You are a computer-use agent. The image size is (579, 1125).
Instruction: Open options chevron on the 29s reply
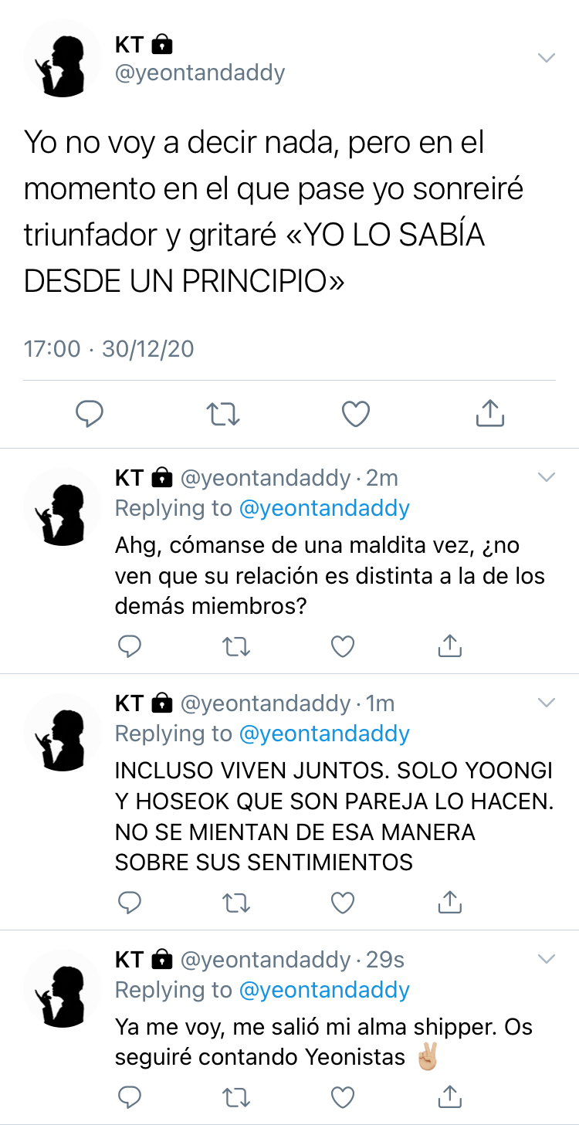(x=547, y=959)
